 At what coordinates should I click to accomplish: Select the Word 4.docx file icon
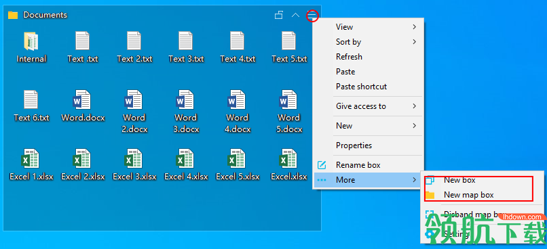click(237, 99)
